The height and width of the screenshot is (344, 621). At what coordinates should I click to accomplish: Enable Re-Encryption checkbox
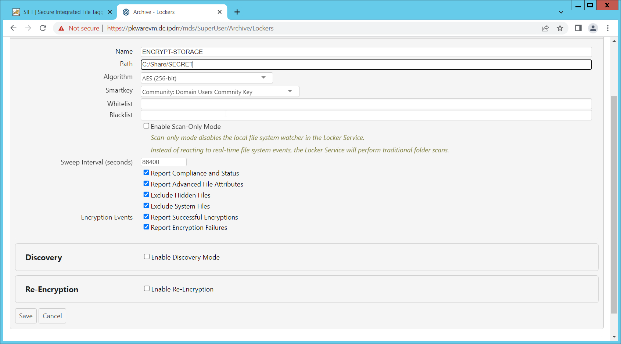(147, 289)
